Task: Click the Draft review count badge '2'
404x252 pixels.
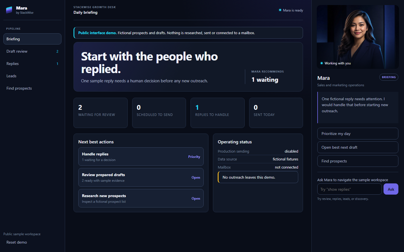Action: 58,51
